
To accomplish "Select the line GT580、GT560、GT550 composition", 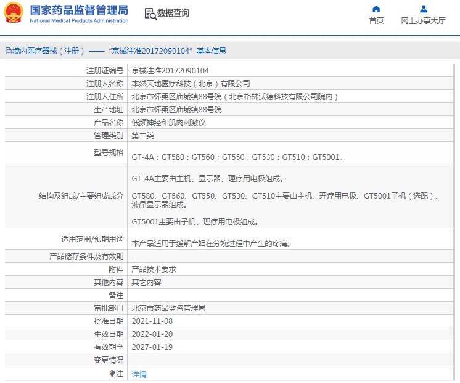I will pyautogui.click(x=285, y=200).
